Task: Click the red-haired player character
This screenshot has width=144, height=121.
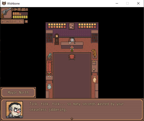Action: (x=72, y=49)
